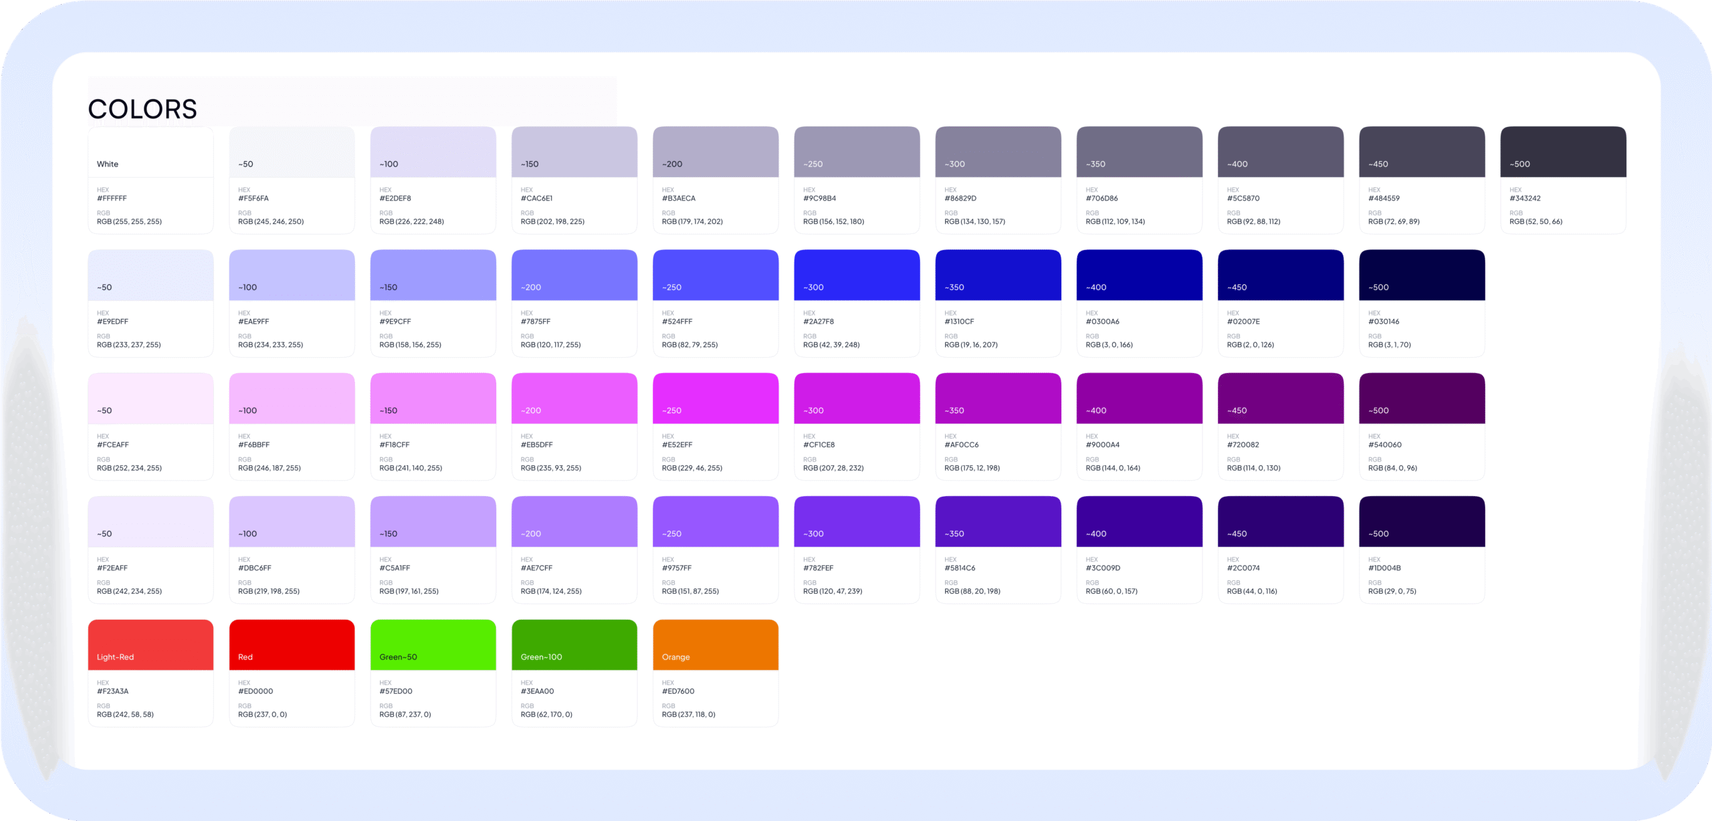Screen dimensions: 1712x821
Task: Click the blue ~300 #2A27F8 swatch
Action: (x=857, y=275)
